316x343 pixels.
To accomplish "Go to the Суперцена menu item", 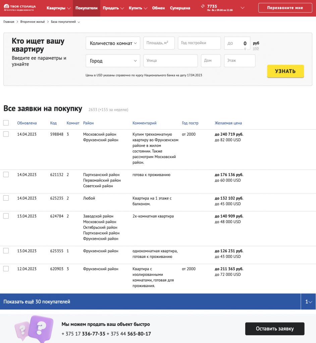I will (x=180, y=8).
